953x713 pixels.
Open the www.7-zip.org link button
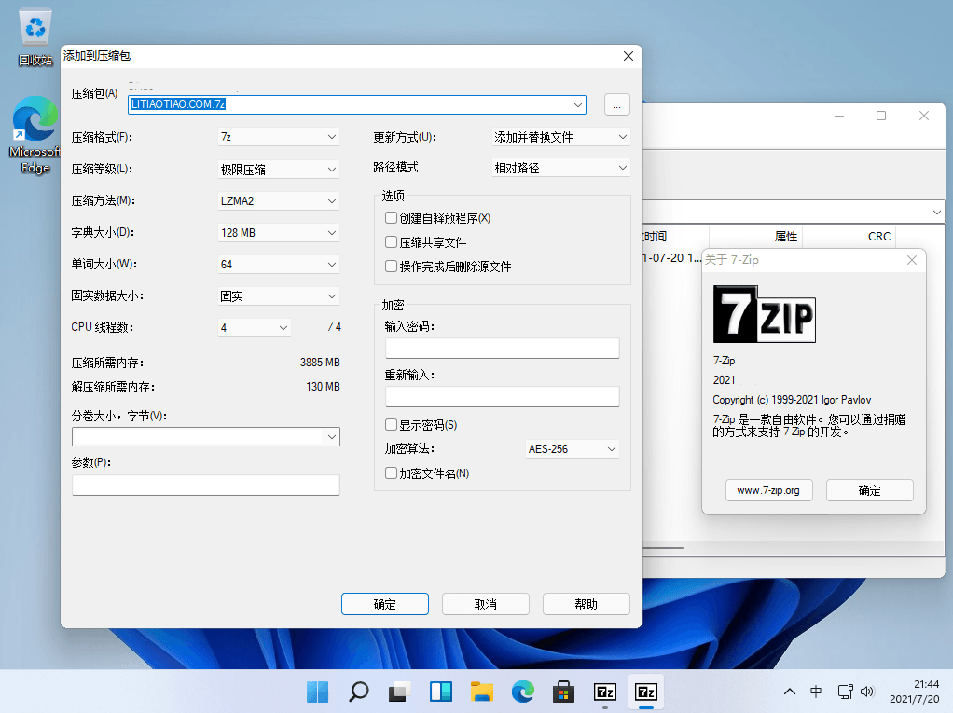769,490
